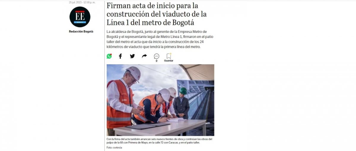Image resolution: width=356 pixels, height=151 pixels.
Task: Click the green hard hat in the photo
Action: point(183,91)
